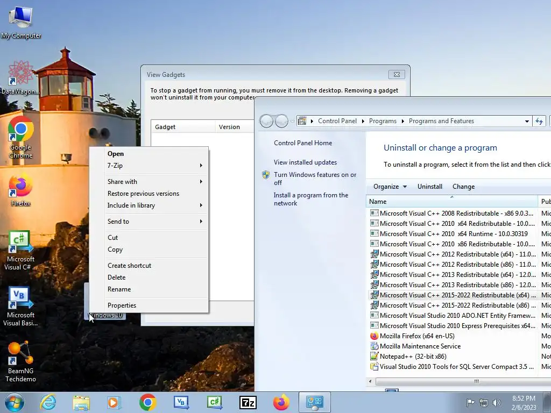Choose Cut in the context menu
Viewport: 551px width, 413px height.
[149, 237]
